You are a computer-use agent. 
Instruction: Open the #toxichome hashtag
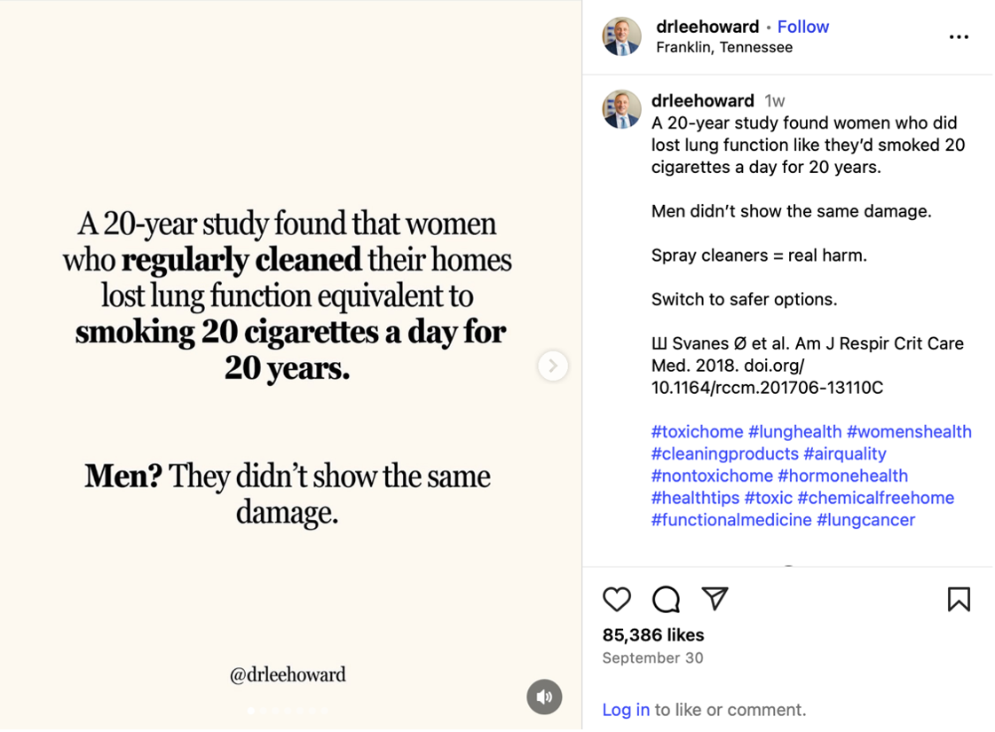pyautogui.click(x=697, y=432)
